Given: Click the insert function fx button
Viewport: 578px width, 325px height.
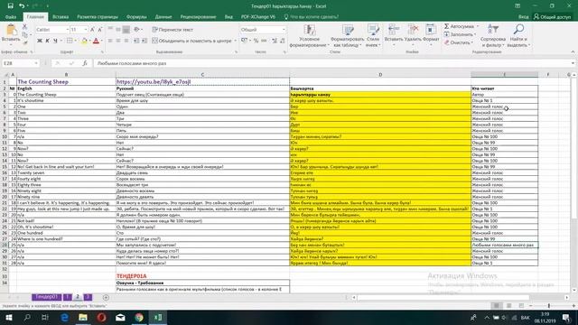Looking at the screenshot, I should (85, 63).
